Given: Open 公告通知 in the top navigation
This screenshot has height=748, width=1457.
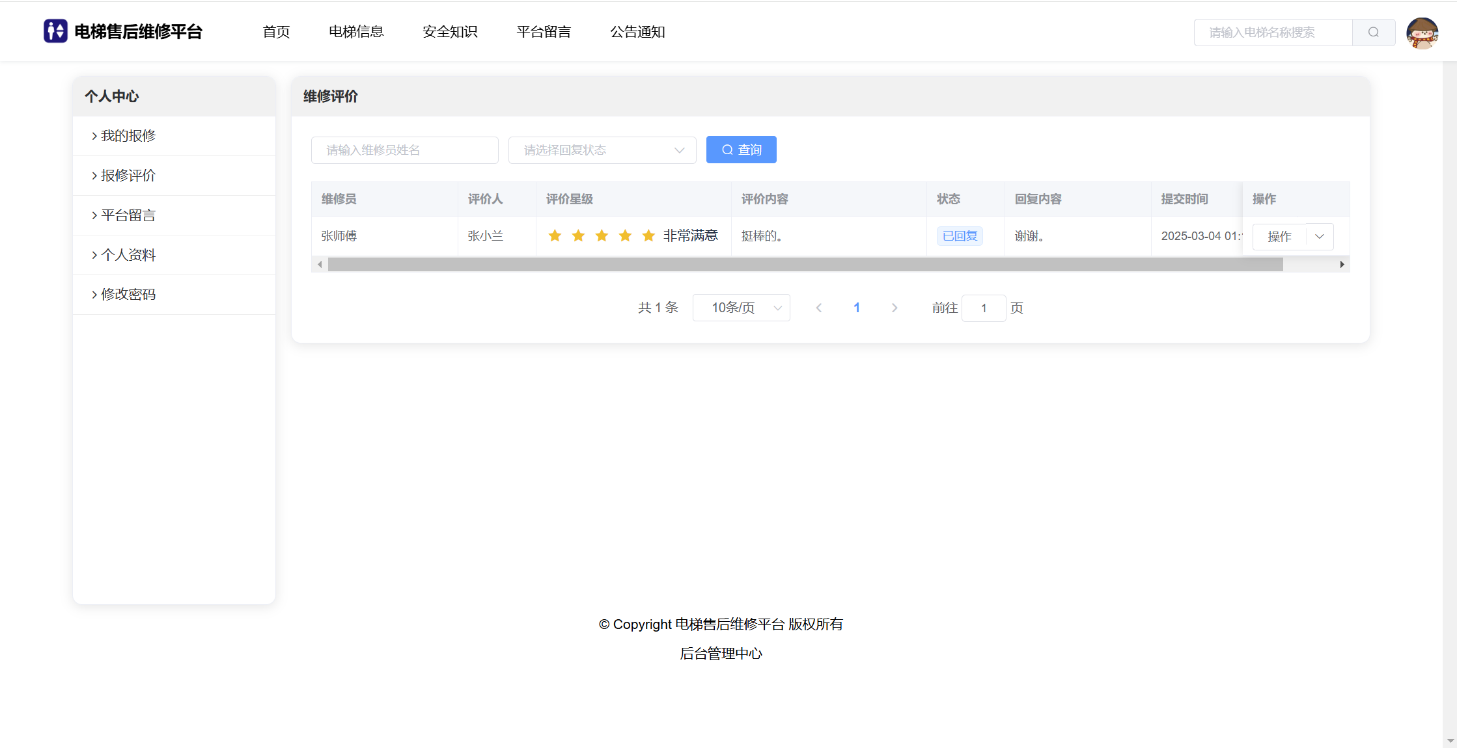Looking at the screenshot, I should (x=637, y=32).
